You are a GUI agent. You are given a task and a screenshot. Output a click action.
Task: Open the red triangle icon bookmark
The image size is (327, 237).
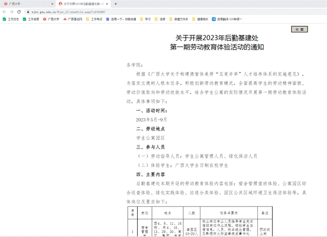point(73,19)
